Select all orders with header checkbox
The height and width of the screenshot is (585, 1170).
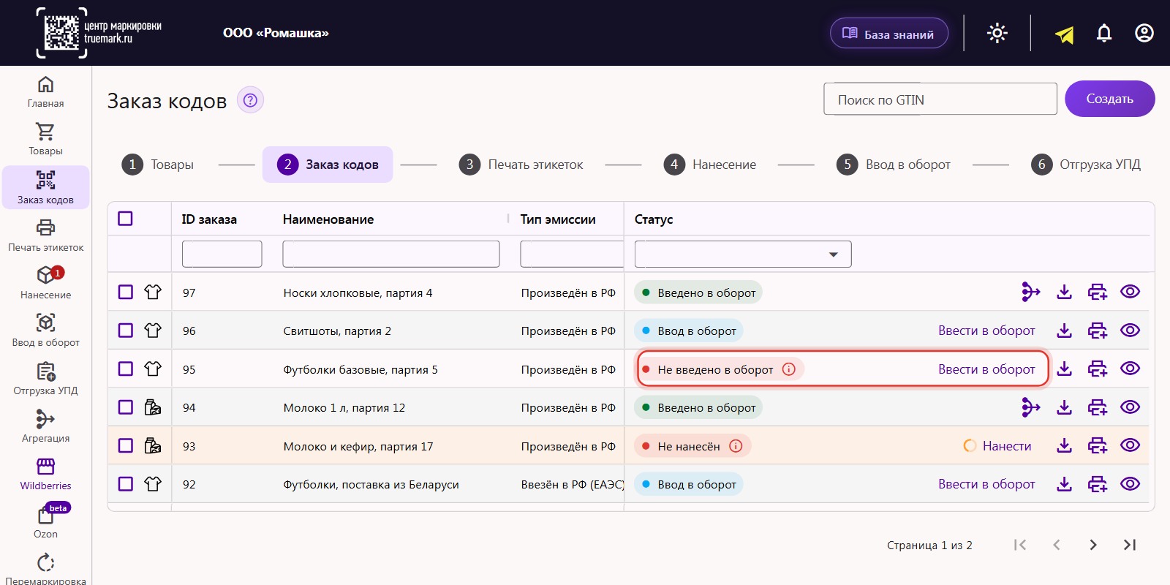point(125,219)
